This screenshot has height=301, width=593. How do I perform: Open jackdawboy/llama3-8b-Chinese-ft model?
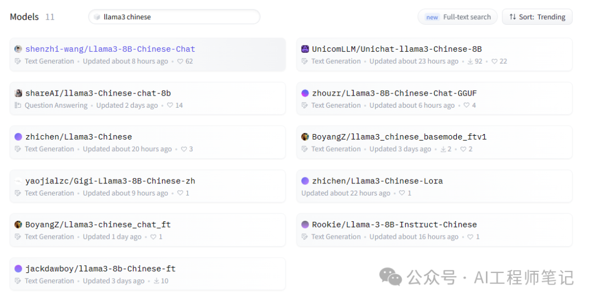[100, 269]
